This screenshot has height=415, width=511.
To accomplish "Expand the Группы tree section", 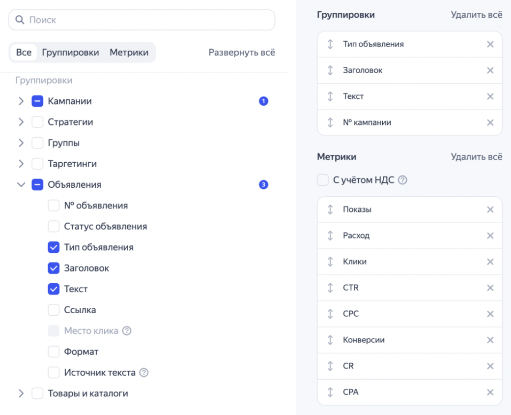I will [21, 143].
